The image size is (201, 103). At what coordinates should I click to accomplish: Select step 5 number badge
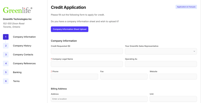(6, 72)
